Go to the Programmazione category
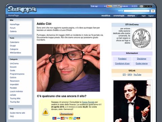The height and width of the screenshot is (122, 162). 17,74
